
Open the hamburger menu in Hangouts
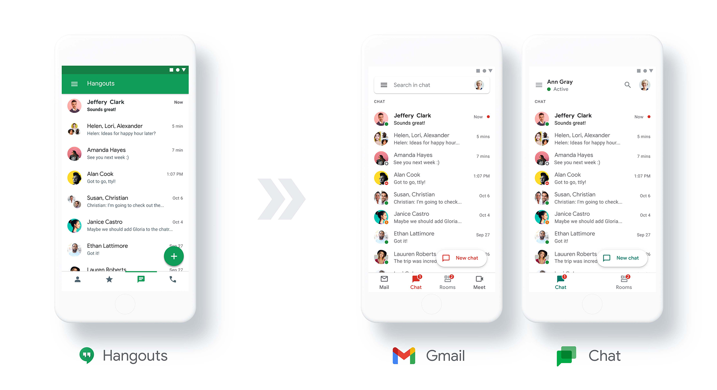coord(75,84)
